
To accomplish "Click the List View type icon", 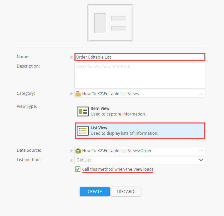I will [82, 131].
